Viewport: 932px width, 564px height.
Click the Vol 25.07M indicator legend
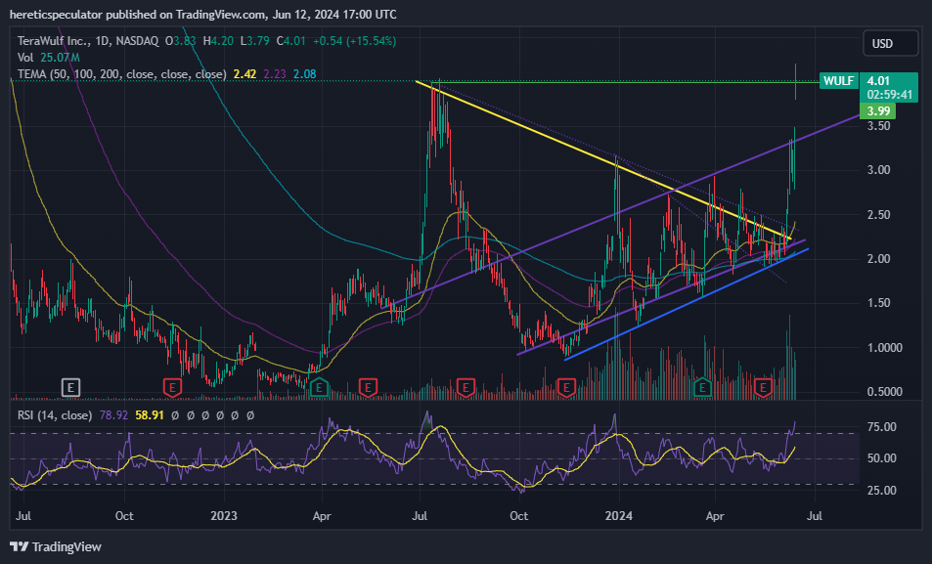pos(48,58)
